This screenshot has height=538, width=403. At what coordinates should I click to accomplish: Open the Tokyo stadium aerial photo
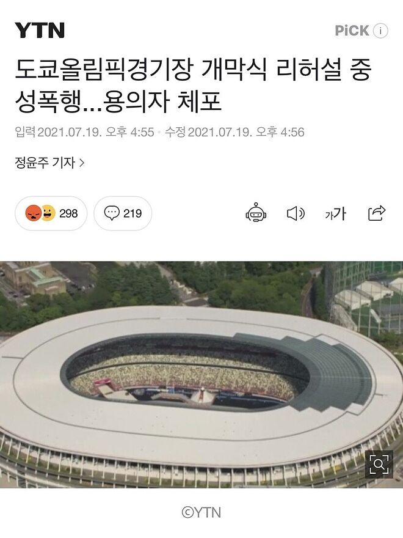201,374
